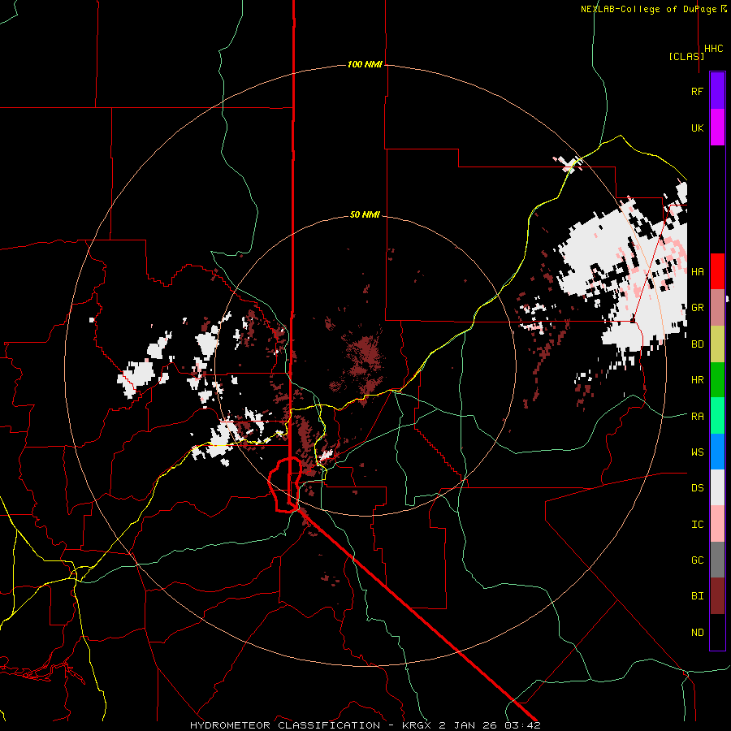Click the BD legend label
This screenshot has height=731, width=731.
pyautogui.click(x=697, y=344)
